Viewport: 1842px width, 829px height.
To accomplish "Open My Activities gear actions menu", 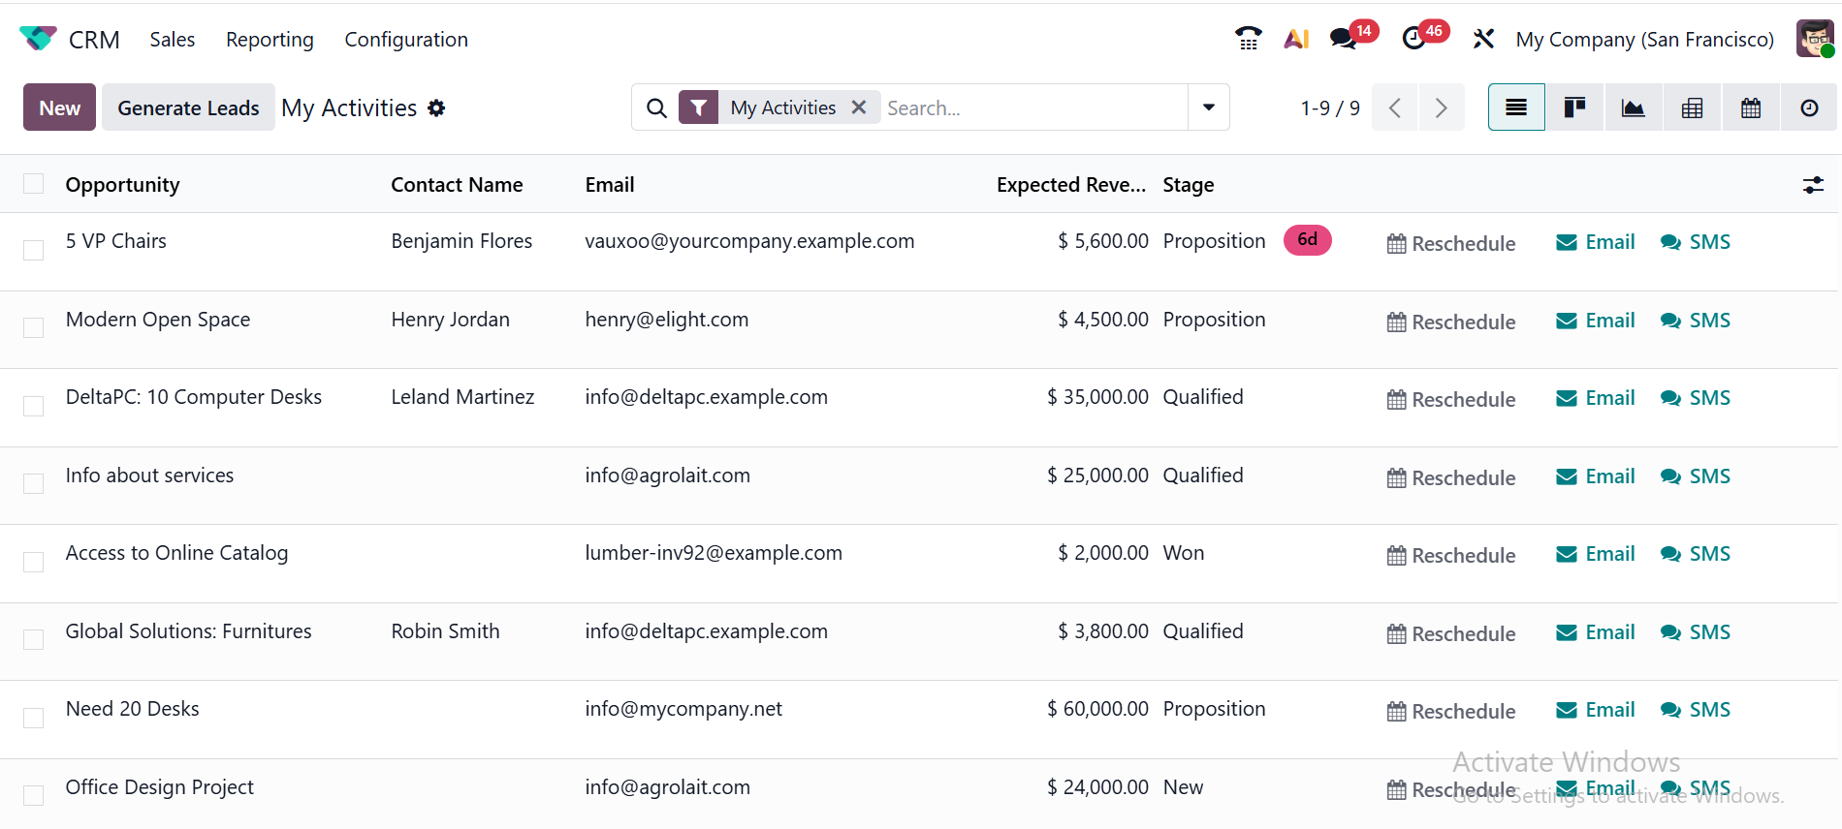I will pyautogui.click(x=437, y=108).
